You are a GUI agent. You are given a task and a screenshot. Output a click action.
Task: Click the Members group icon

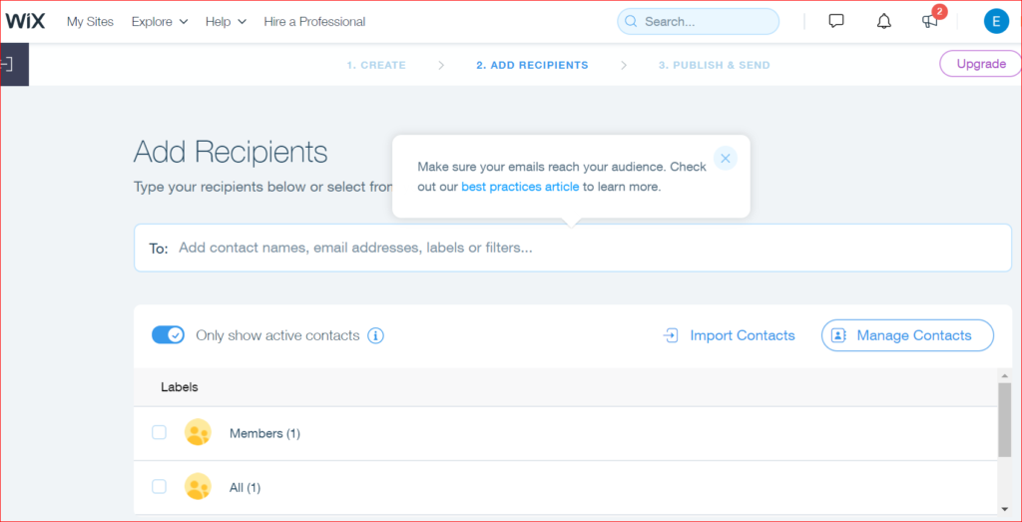coord(198,432)
